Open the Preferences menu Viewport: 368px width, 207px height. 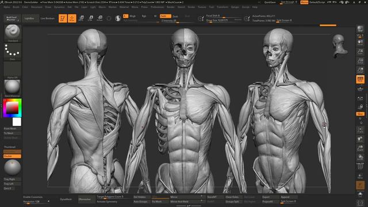pos(157,7)
